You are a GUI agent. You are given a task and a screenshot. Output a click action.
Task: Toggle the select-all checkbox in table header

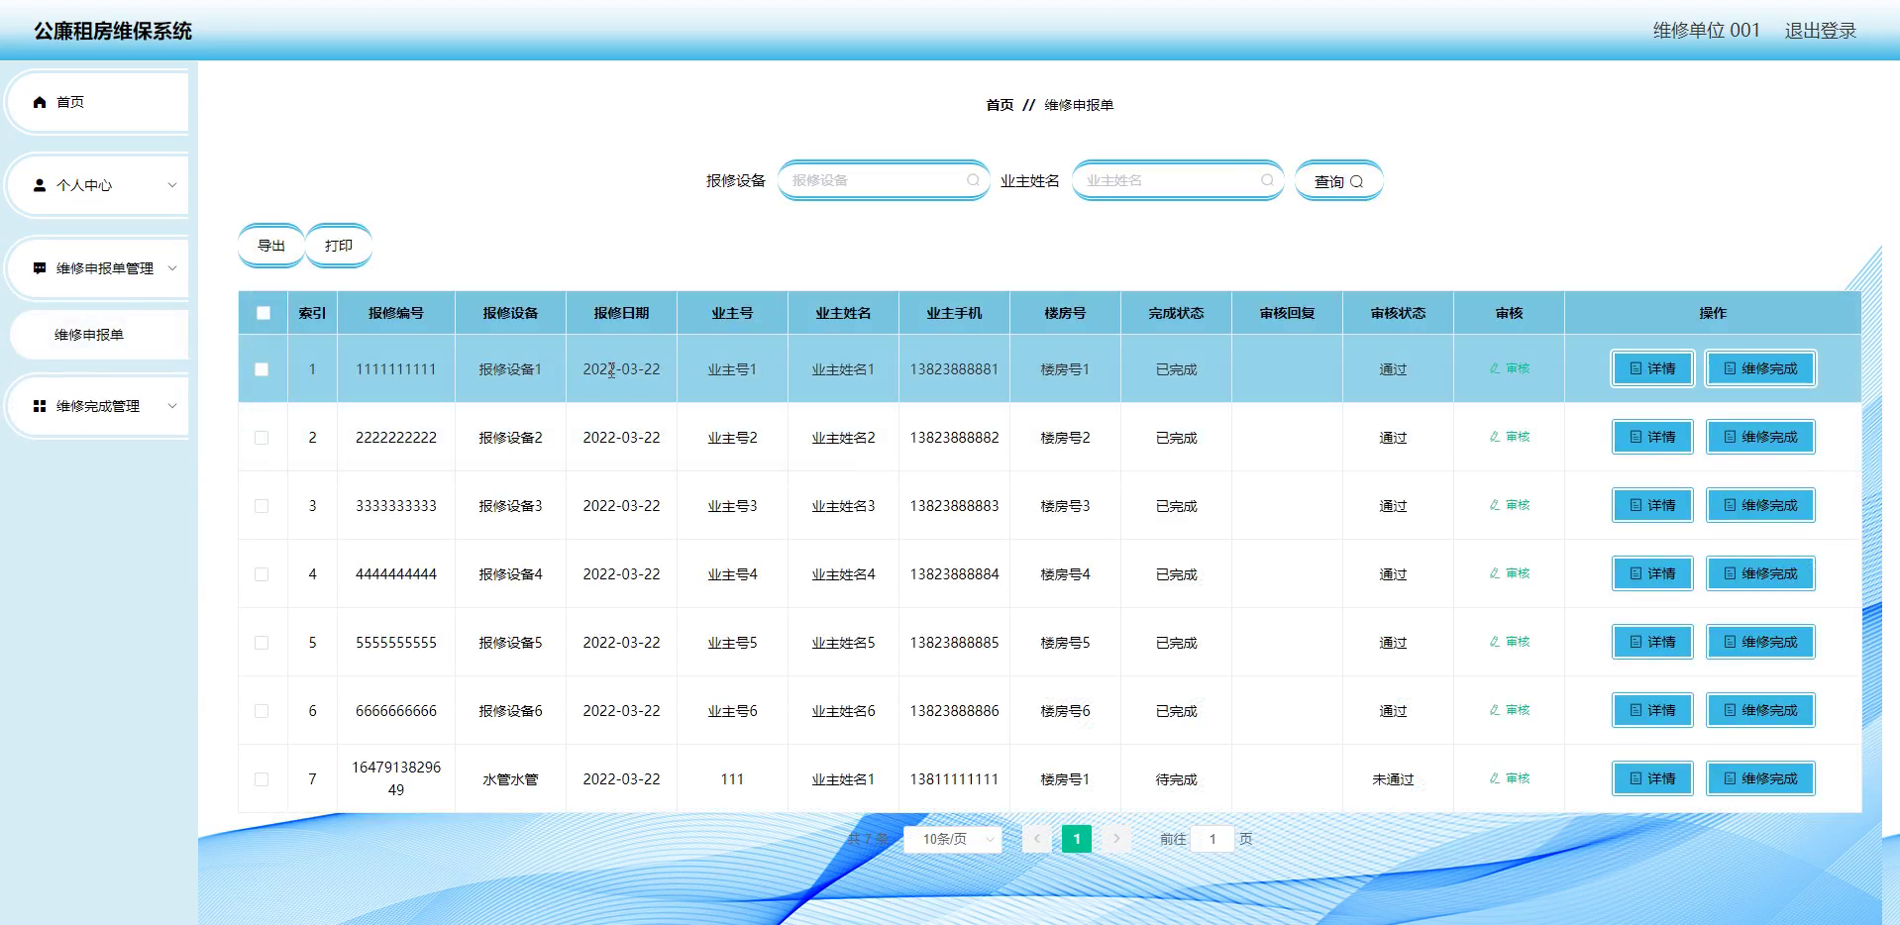(x=264, y=313)
